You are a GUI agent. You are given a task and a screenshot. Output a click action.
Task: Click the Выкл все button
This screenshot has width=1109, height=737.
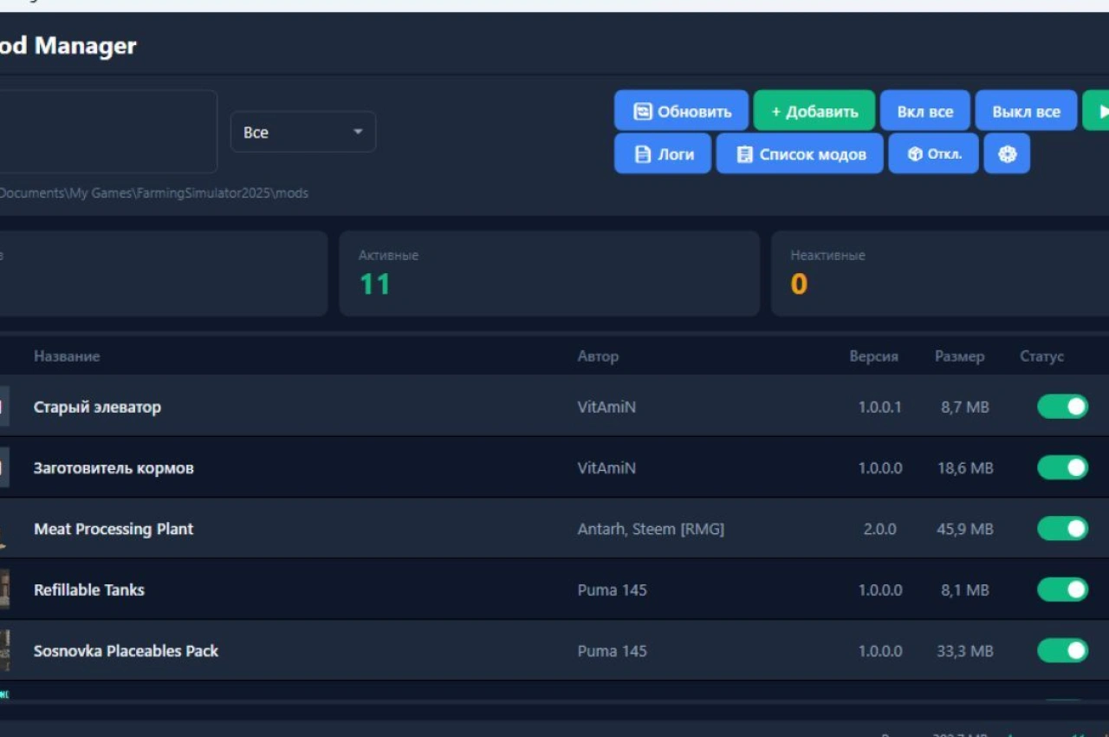coord(1026,111)
